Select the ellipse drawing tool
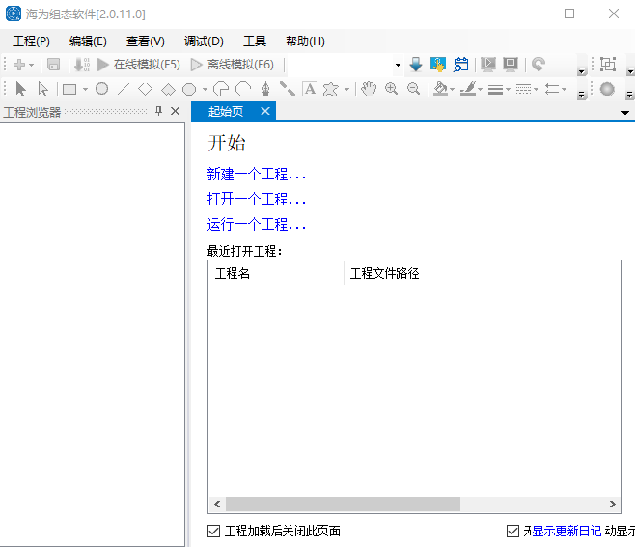This screenshot has width=635, height=547. tap(101, 89)
